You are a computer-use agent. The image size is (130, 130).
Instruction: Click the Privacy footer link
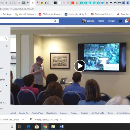74,113
